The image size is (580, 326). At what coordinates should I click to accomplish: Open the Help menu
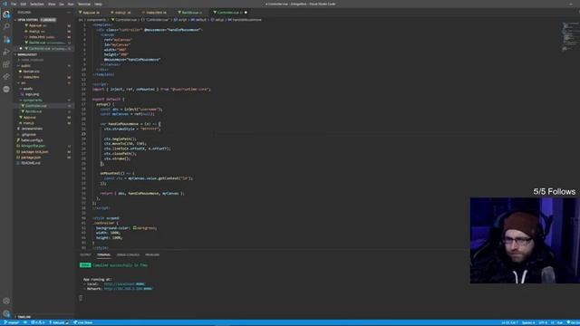(98, 4)
